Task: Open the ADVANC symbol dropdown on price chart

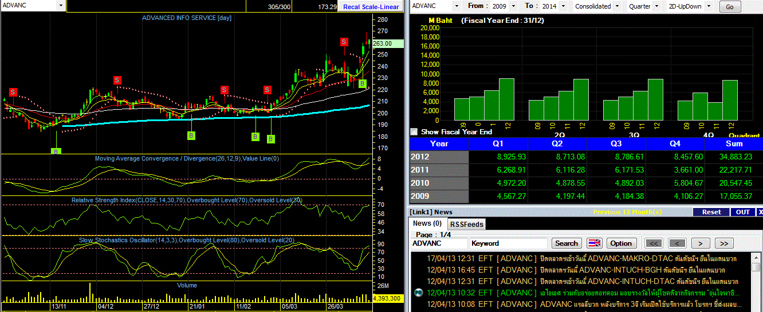Action: pos(61,5)
